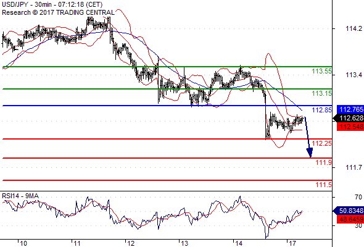Click the RSI14 - 9MA indicator title

[x=20, y=196]
